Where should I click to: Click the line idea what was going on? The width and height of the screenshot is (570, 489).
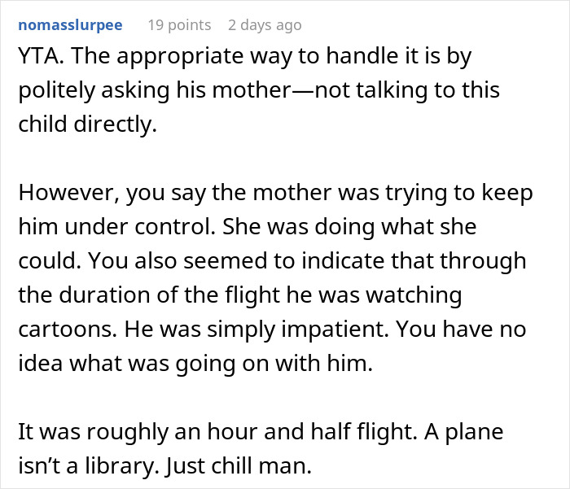point(195,364)
